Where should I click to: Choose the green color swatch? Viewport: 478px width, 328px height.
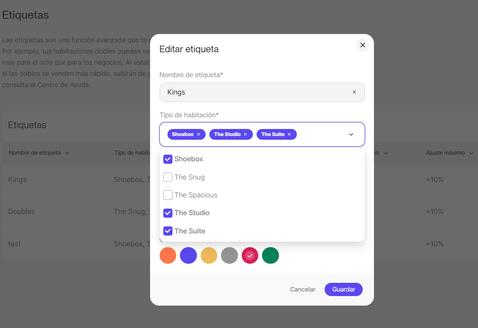(x=270, y=255)
